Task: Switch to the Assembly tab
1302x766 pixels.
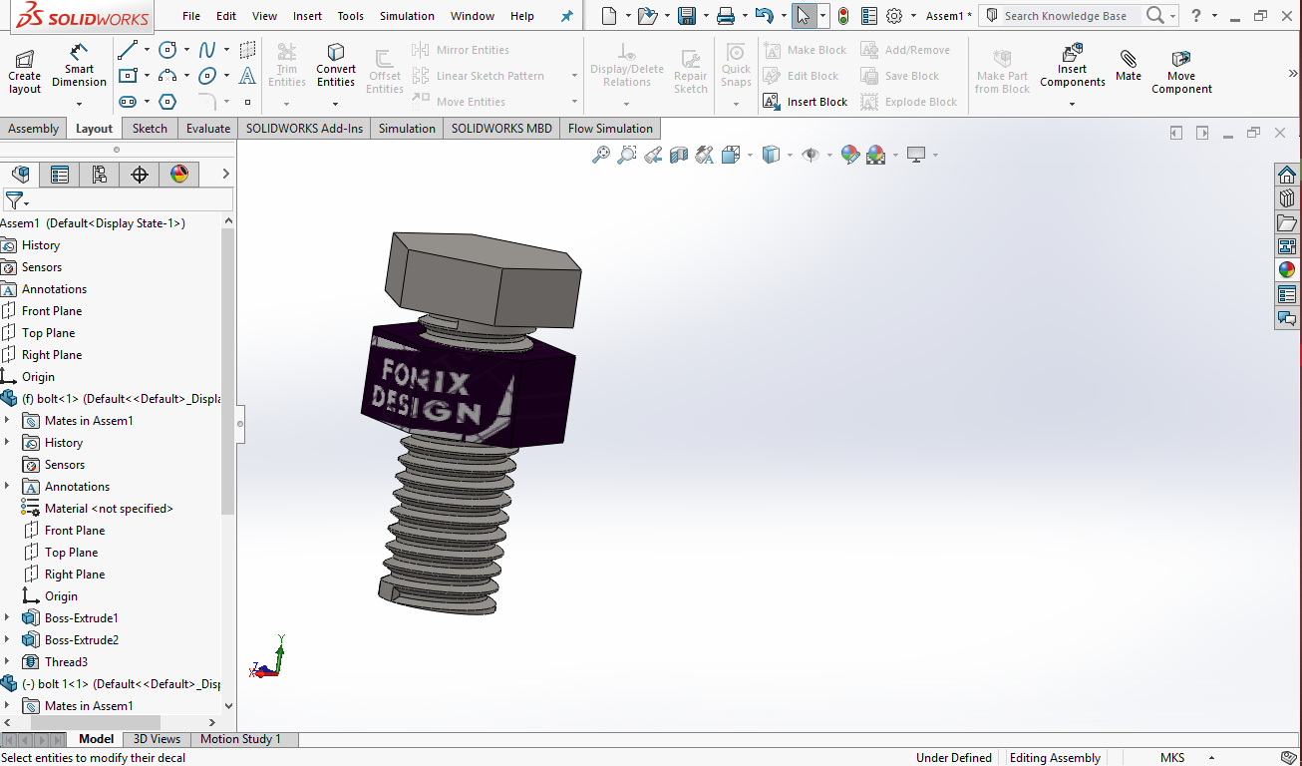Action: coord(34,129)
